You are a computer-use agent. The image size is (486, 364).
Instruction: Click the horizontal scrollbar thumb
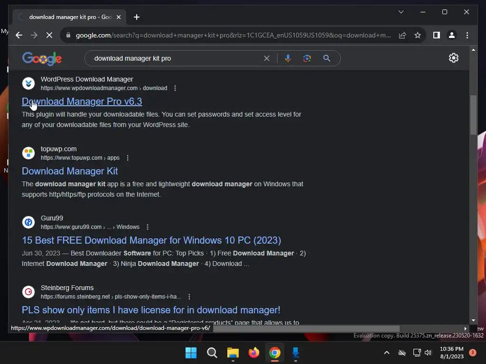coord(306,329)
